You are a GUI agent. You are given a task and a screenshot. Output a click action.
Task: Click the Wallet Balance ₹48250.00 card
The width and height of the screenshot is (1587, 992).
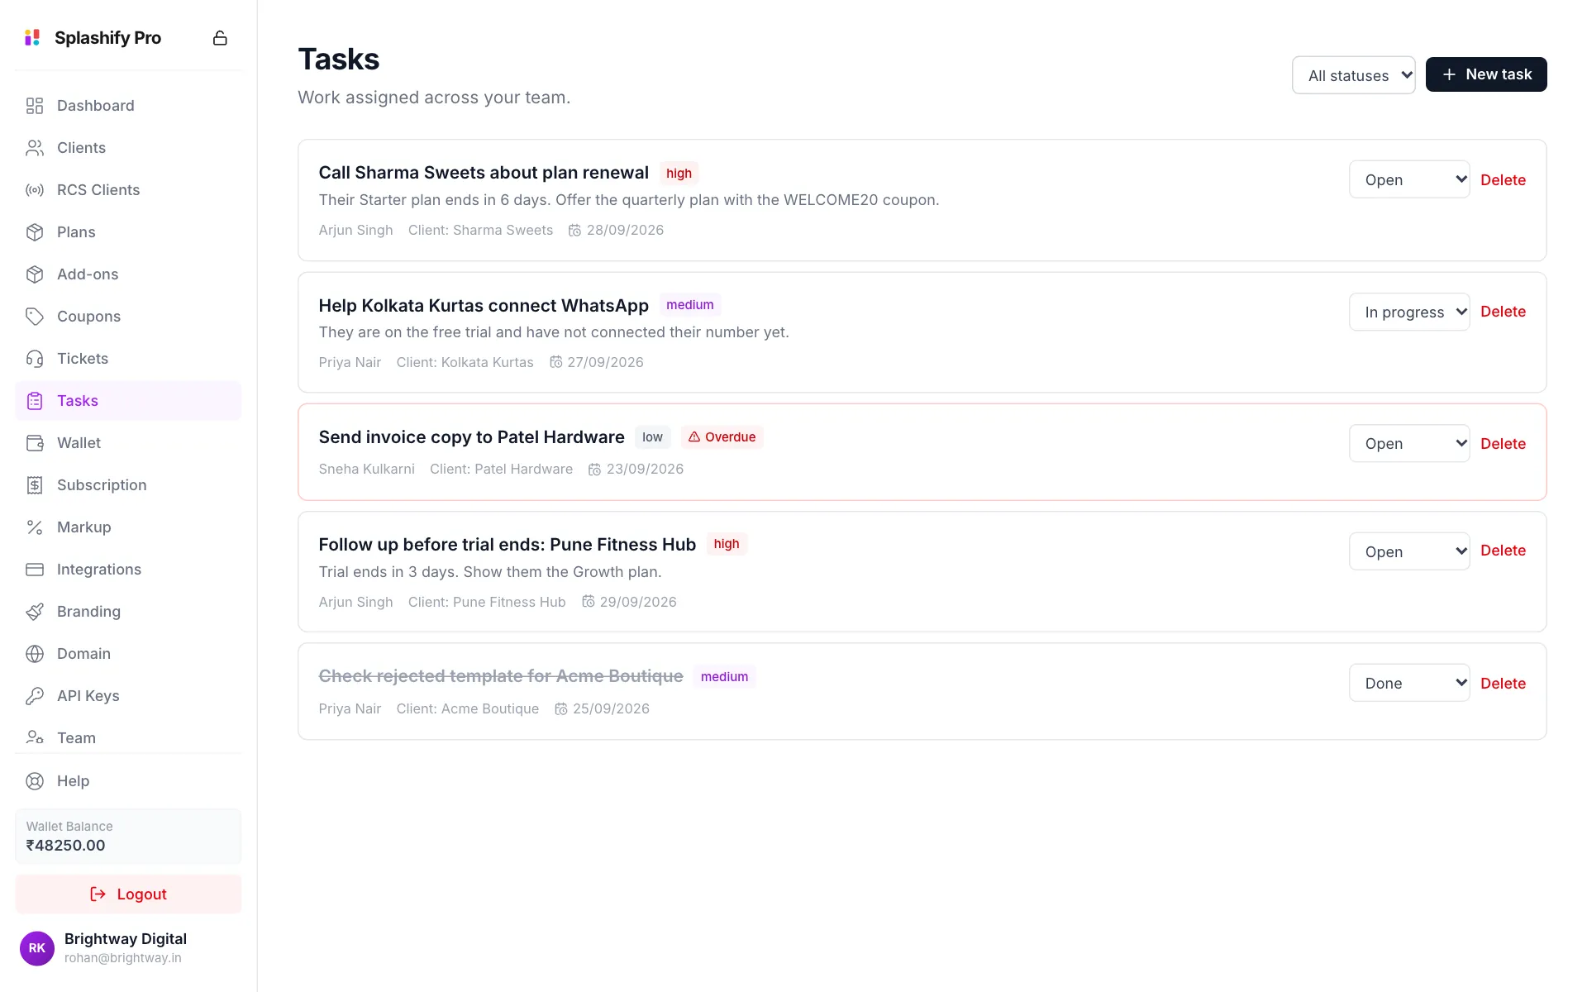click(x=128, y=837)
